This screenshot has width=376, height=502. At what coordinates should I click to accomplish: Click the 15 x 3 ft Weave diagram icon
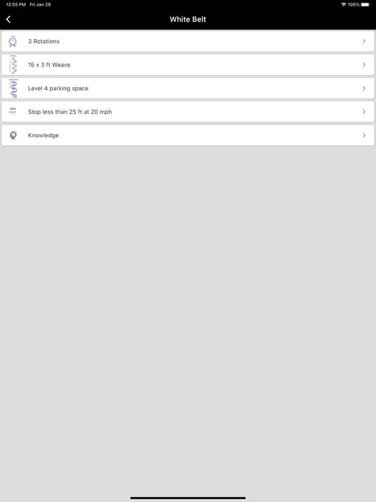tap(13, 65)
